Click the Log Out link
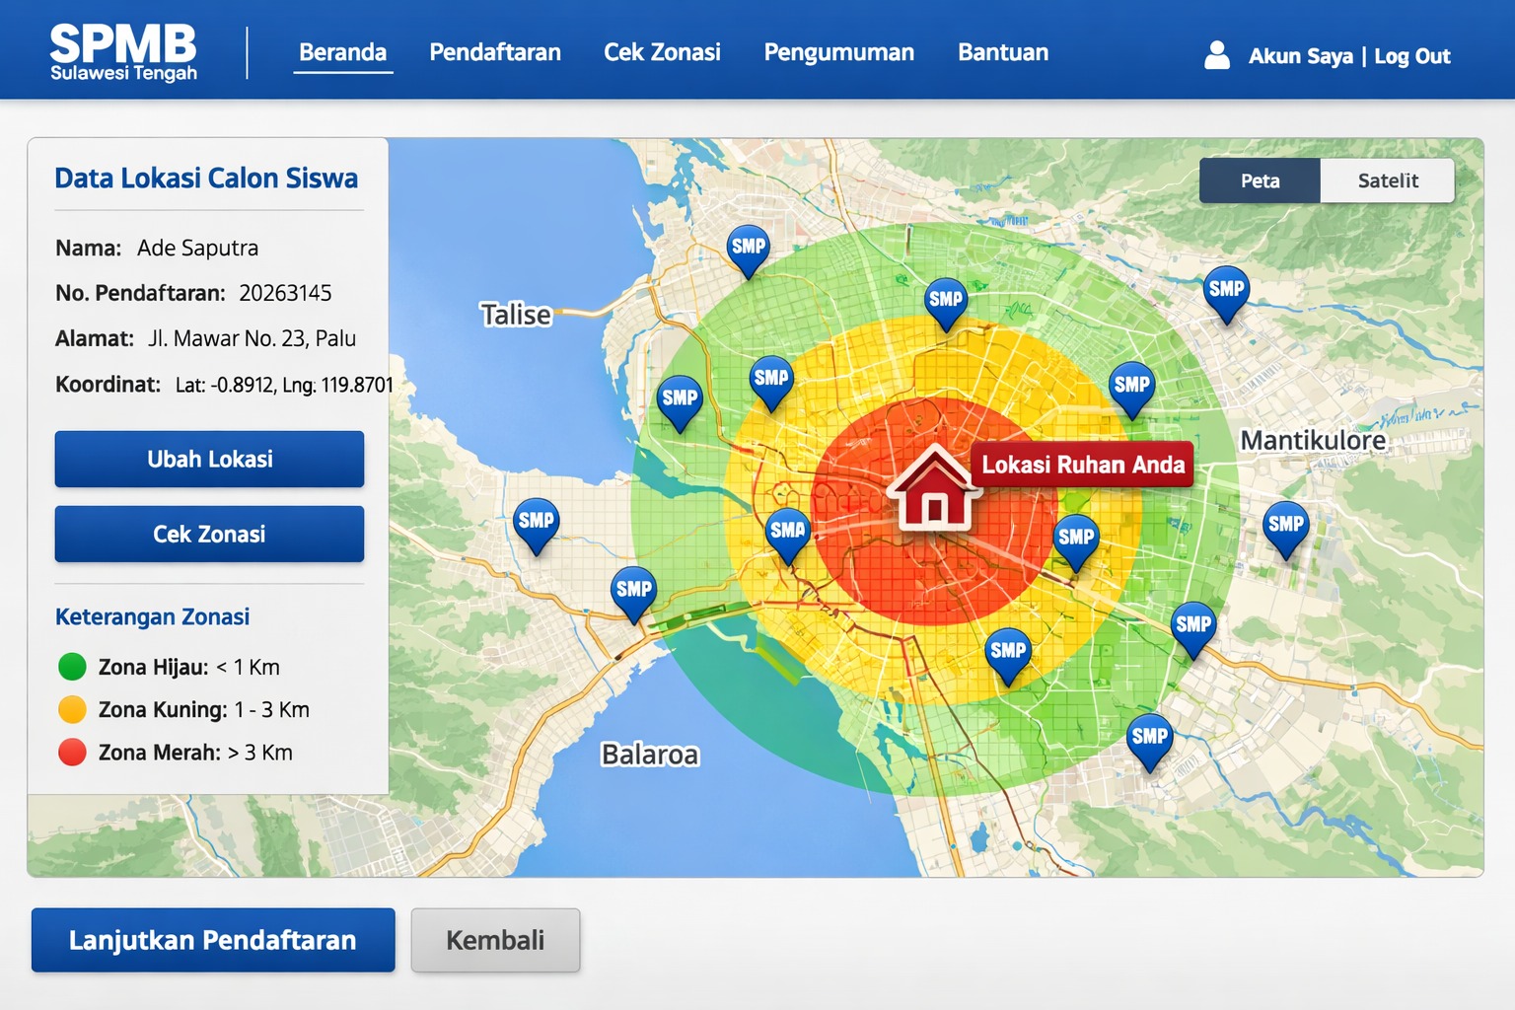The image size is (1515, 1010). coord(1411,56)
